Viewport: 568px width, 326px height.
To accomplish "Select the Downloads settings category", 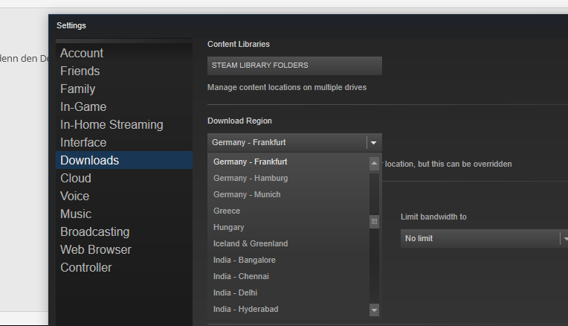I will 124,160.
